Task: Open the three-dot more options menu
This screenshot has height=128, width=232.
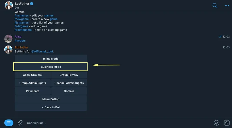Action: (227, 5)
